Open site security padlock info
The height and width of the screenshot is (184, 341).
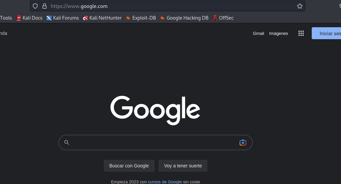44,6
